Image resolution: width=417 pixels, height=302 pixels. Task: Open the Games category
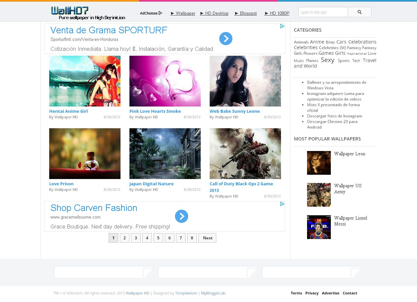pyautogui.click(x=326, y=53)
